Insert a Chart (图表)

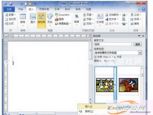(x=60, y=19)
